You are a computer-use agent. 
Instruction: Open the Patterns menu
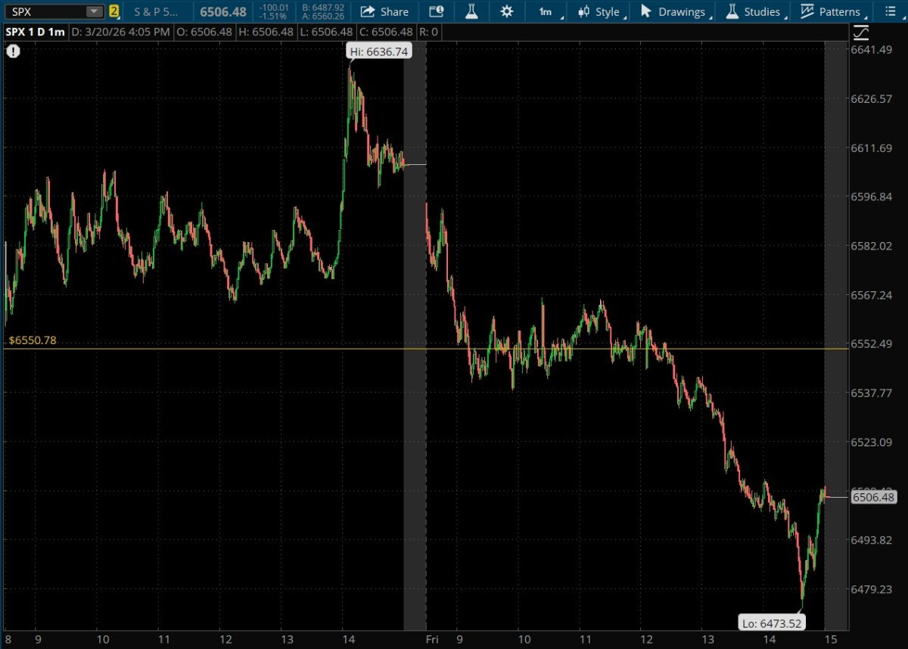tap(831, 11)
